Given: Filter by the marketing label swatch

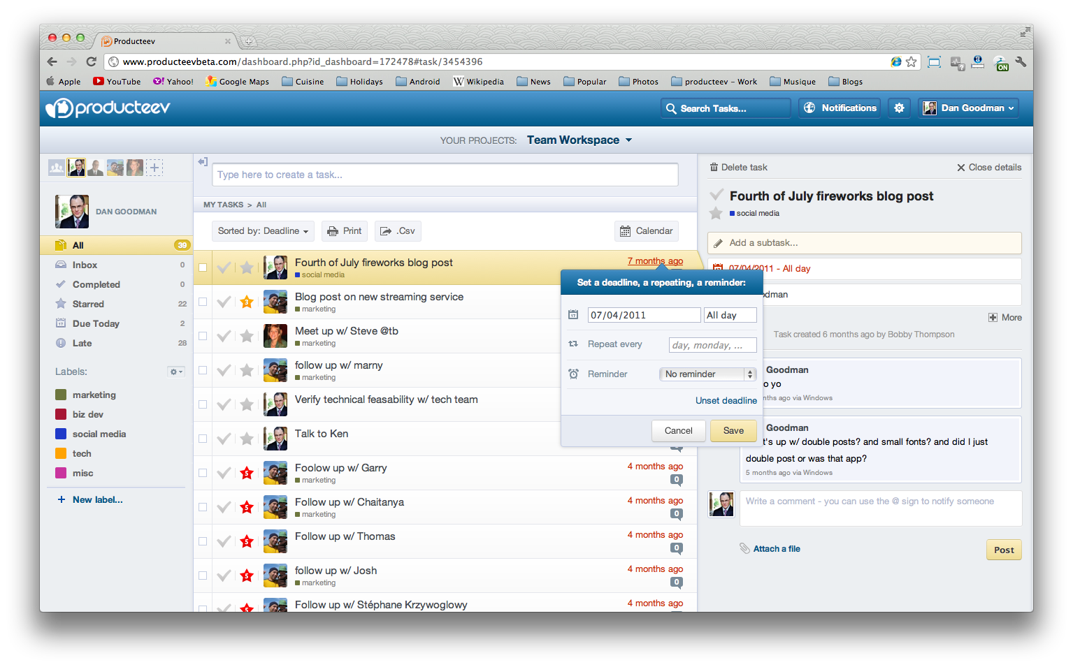Looking at the screenshot, I should [61, 395].
